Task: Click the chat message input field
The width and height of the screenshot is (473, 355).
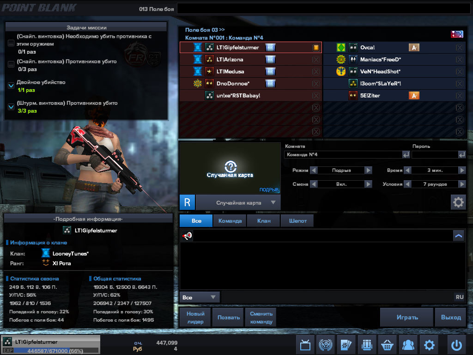Action: coord(338,297)
